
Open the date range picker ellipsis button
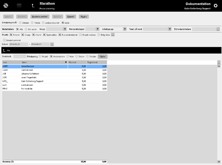[52, 44]
